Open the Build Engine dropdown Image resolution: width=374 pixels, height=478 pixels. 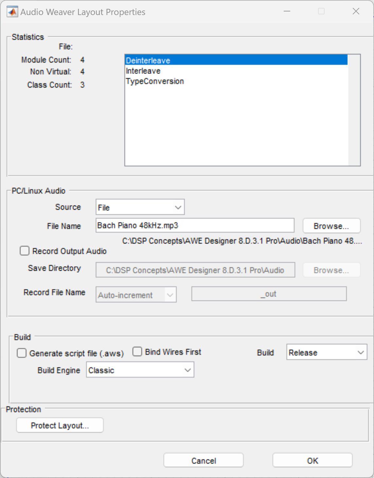click(x=140, y=370)
